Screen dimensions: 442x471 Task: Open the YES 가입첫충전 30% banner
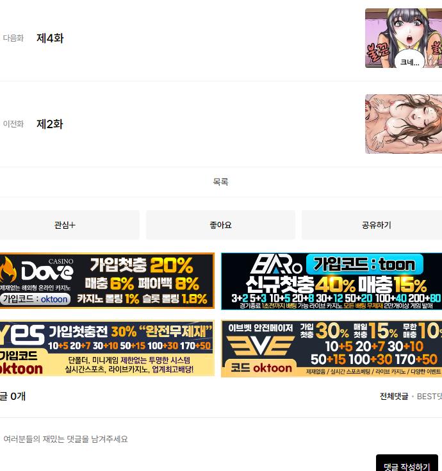107,348
